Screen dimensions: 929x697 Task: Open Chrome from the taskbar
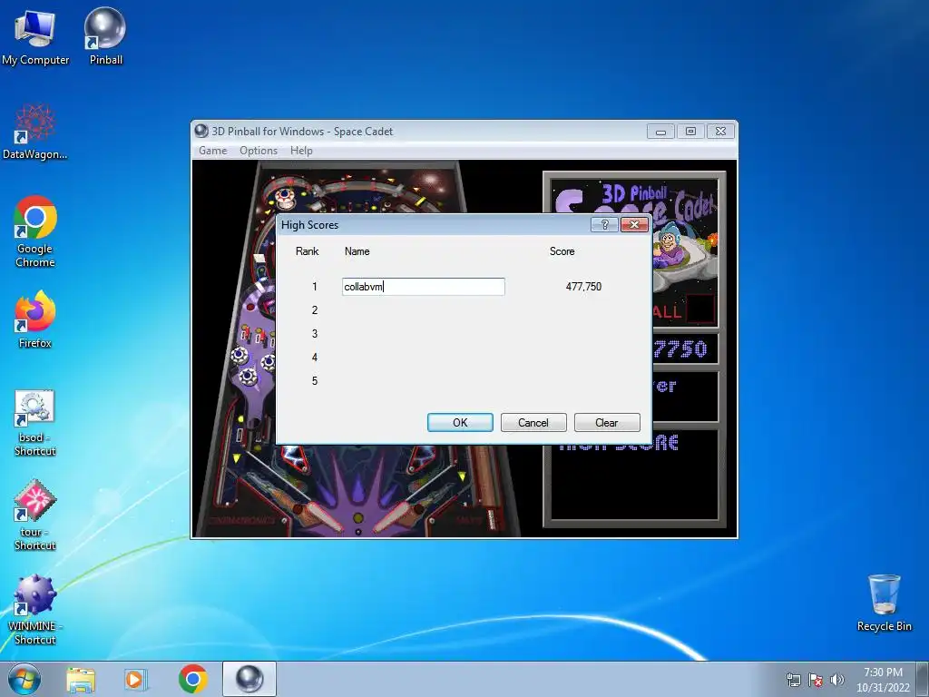192,679
